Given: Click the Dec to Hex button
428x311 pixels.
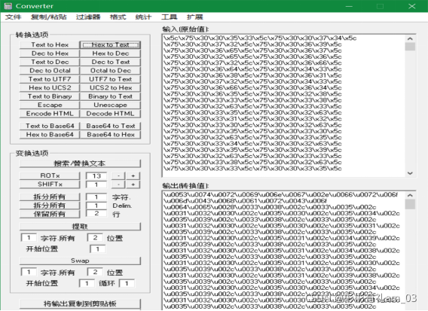Looking at the screenshot, I should click(50, 53).
